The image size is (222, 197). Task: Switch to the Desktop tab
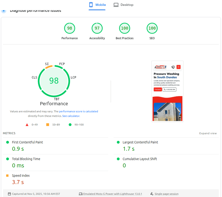coord(123,5)
